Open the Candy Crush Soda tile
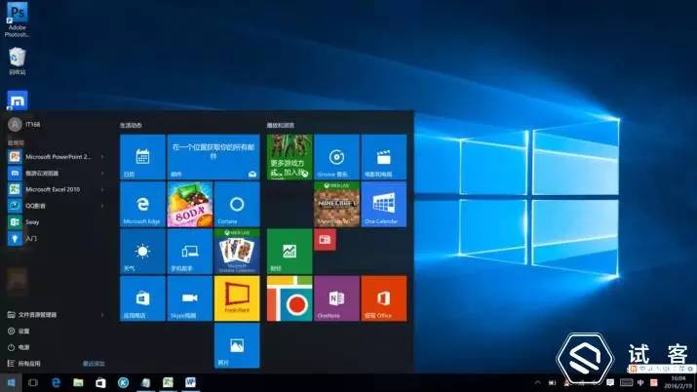 [x=189, y=205]
